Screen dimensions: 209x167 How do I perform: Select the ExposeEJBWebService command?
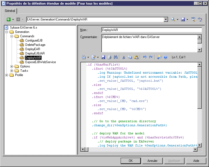pos(40,62)
